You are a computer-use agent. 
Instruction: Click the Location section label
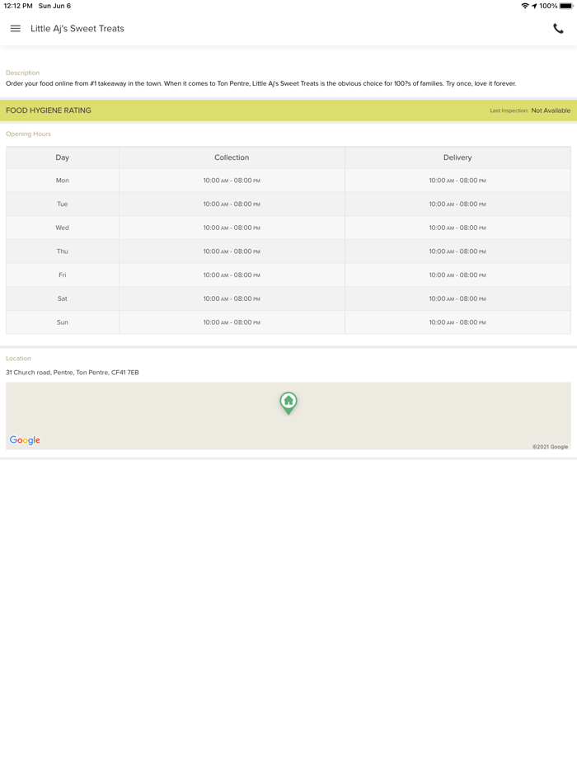18,359
